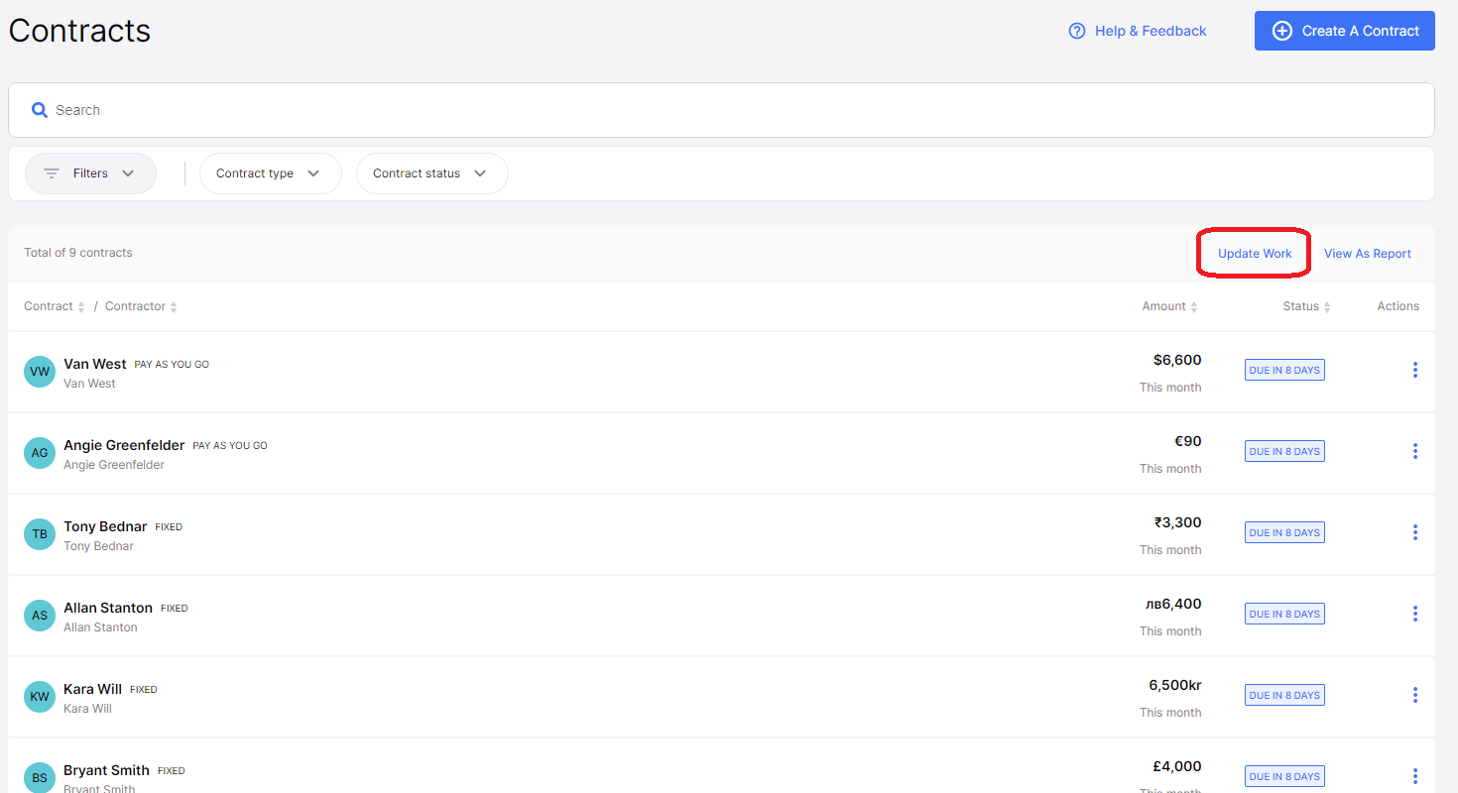The image size is (1458, 793).
Task: Click the BS avatar for Bryant Smith
Action: pyautogui.click(x=40, y=778)
